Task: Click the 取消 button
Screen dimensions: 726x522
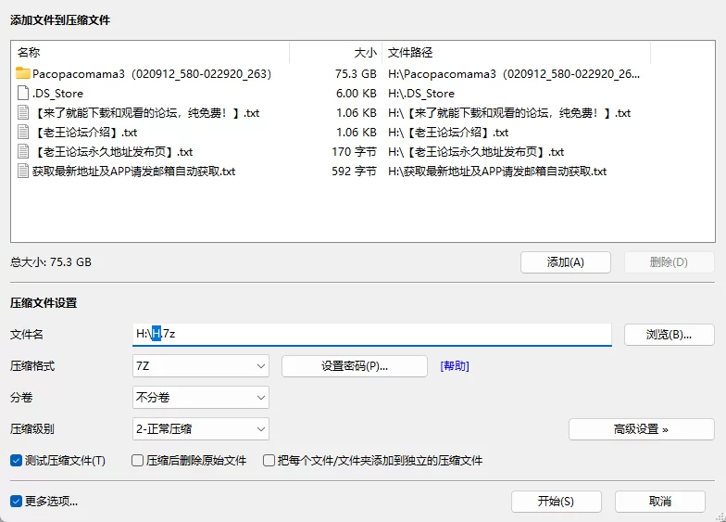Action: coord(659,502)
